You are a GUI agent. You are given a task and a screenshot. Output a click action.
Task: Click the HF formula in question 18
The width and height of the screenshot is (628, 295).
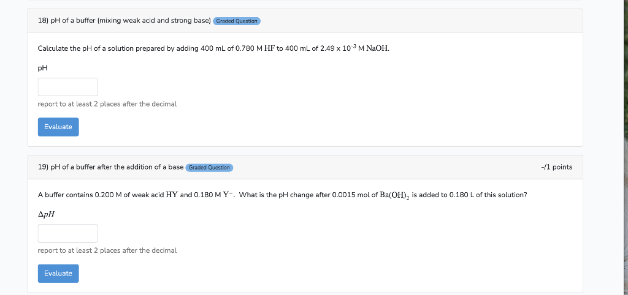[x=270, y=48]
